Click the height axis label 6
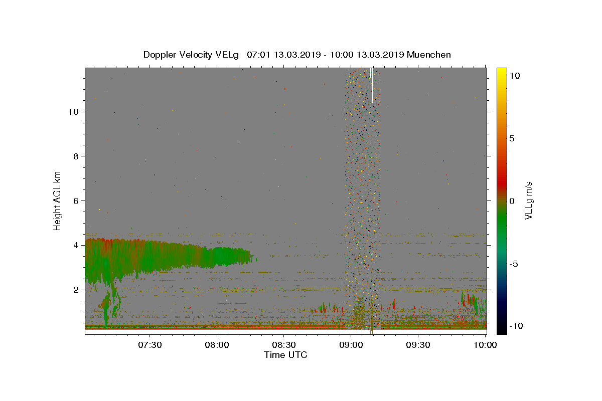This screenshot has width=602, height=401. click(75, 200)
